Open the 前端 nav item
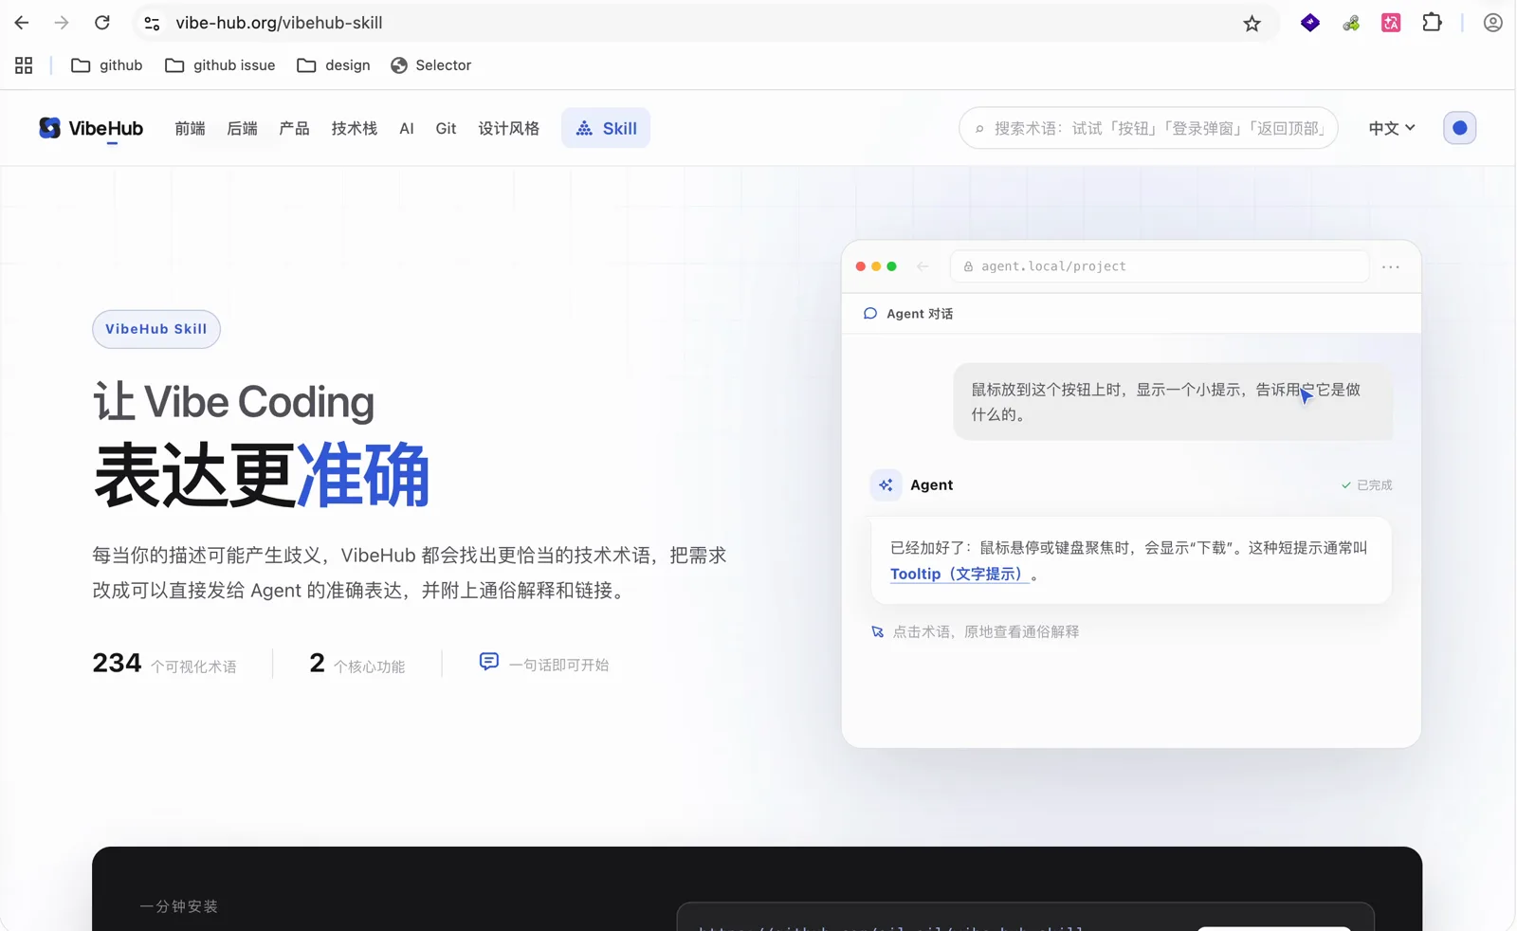This screenshot has width=1517, height=931. (x=190, y=128)
